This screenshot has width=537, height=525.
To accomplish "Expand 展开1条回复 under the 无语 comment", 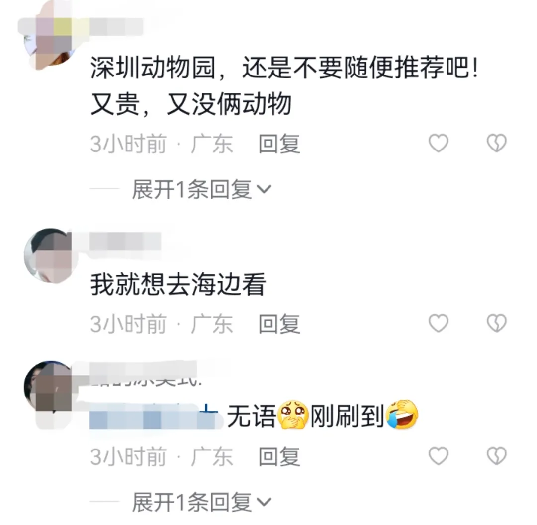I will coord(202,502).
